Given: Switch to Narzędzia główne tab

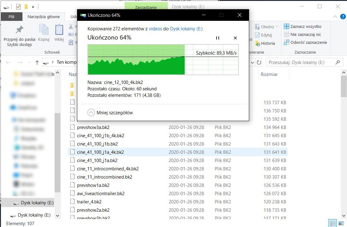Looking at the screenshot, I should pos(44,17).
